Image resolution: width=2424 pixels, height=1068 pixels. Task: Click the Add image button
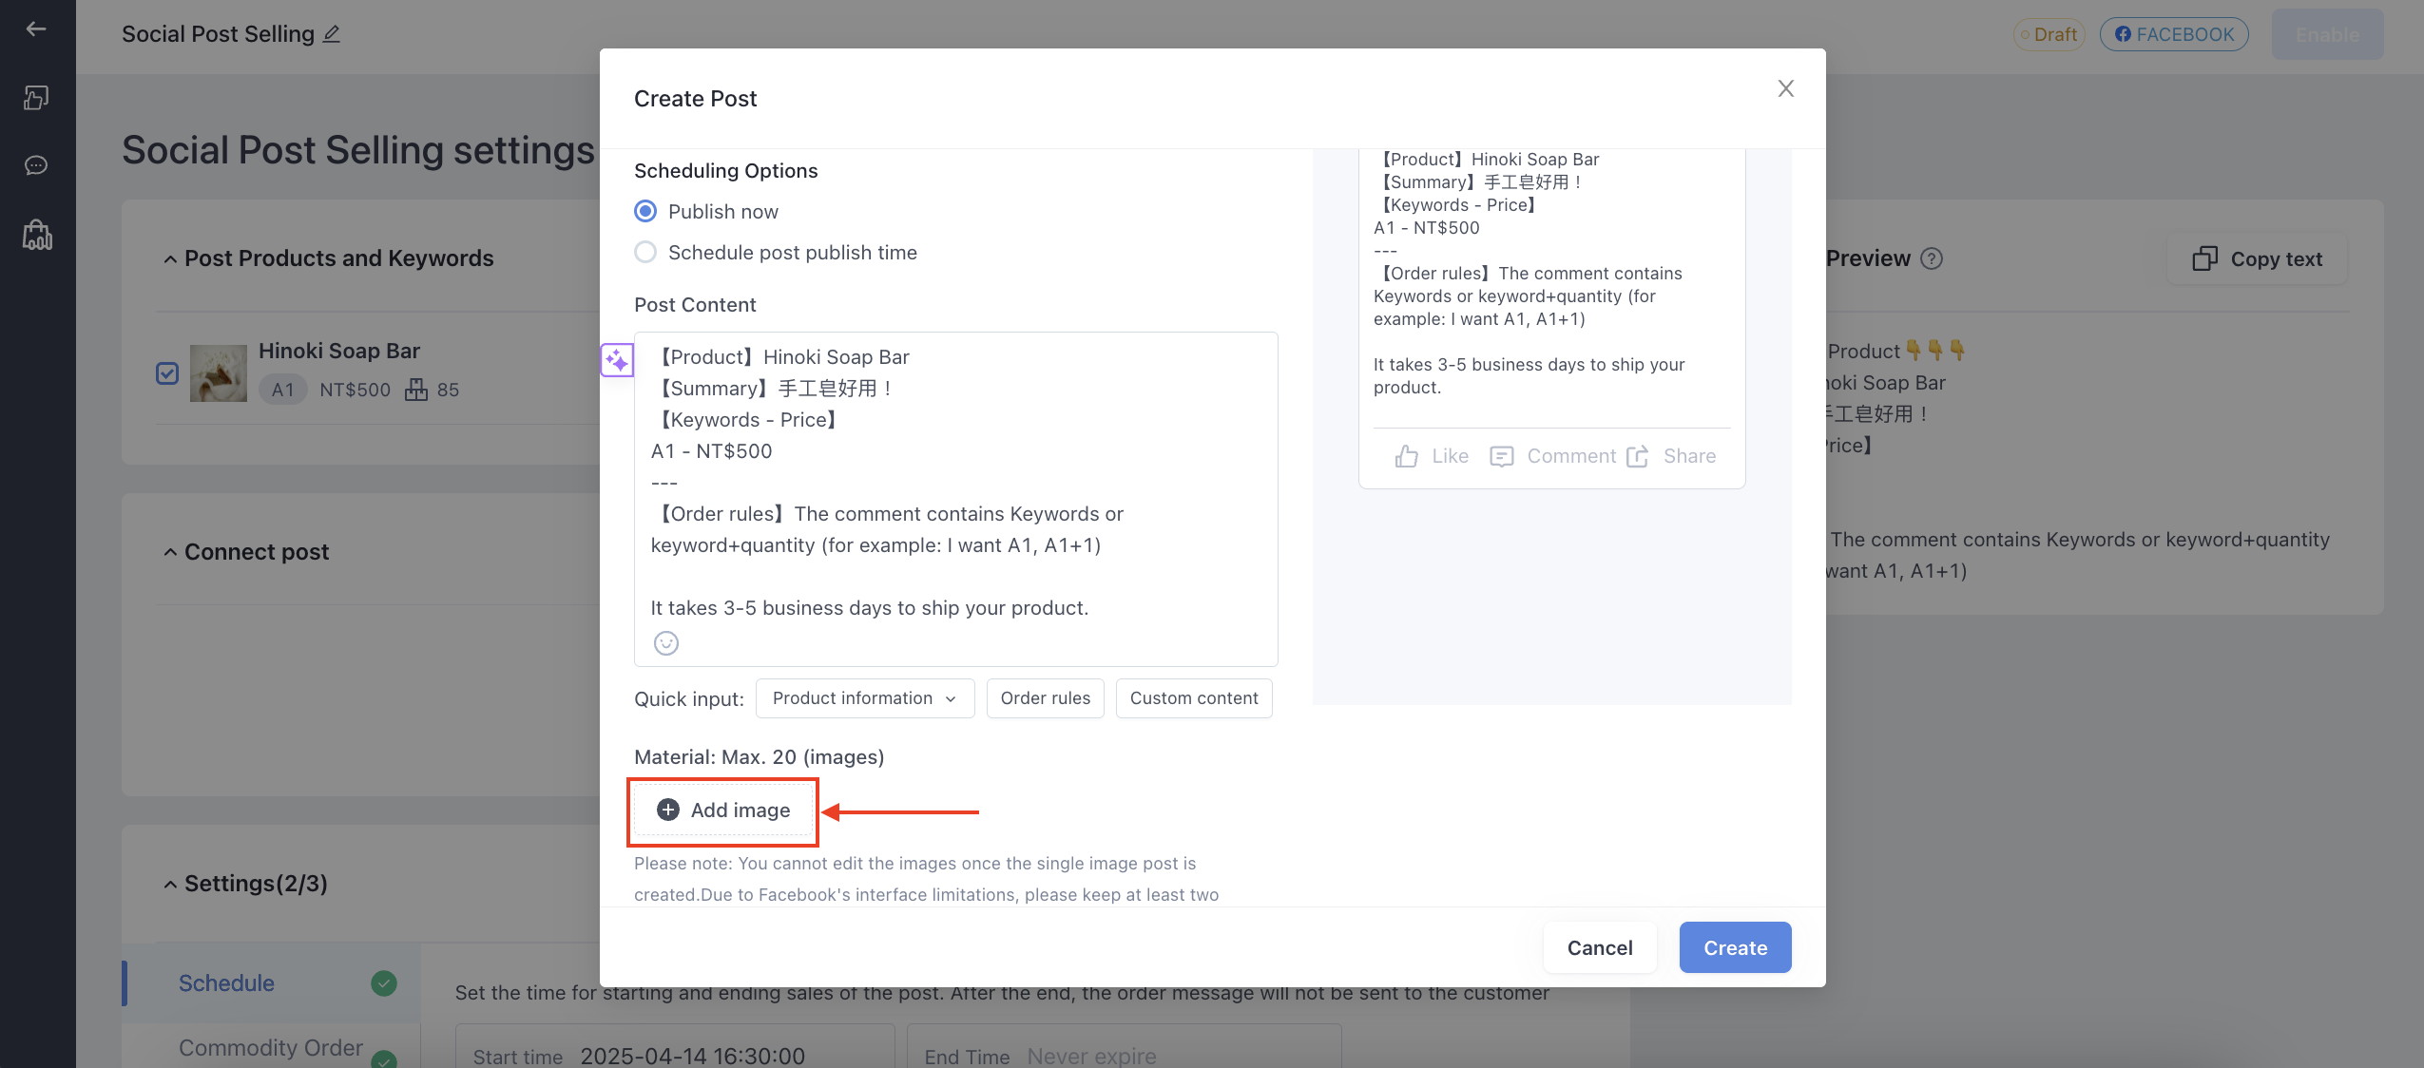point(722,811)
